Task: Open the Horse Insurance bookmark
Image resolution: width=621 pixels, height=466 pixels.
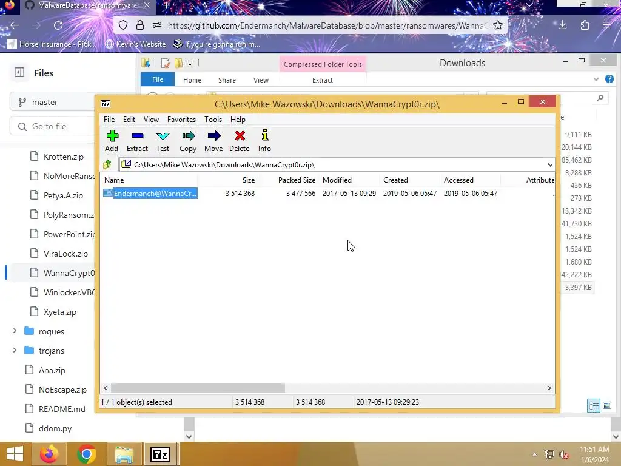Action: (52, 44)
